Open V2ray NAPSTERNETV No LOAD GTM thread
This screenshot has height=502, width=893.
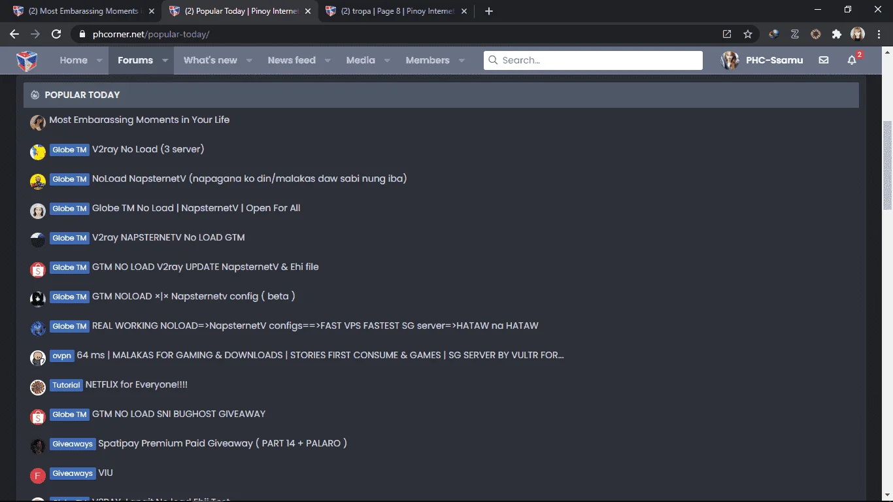[x=169, y=237]
